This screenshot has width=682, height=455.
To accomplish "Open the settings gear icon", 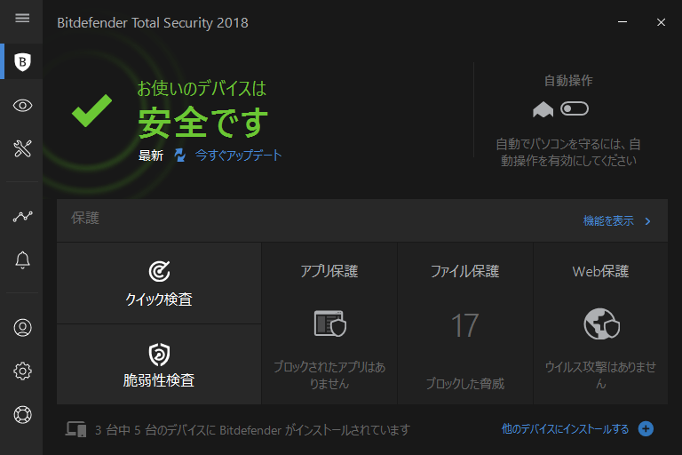I will click(23, 371).
